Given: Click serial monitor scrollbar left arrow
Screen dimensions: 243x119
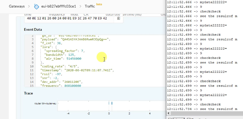Looking at the screenshot, I should click(169, 113).
